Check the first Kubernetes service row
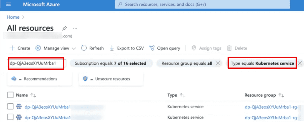 (10, 106)
